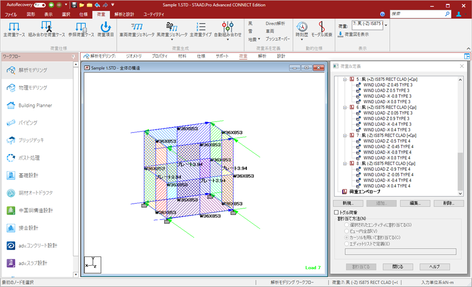The width and height of the screenshot is (472, 287).
Task: Click the green back arrow icon
Action: pyautogui.click(x=51, y=5)
